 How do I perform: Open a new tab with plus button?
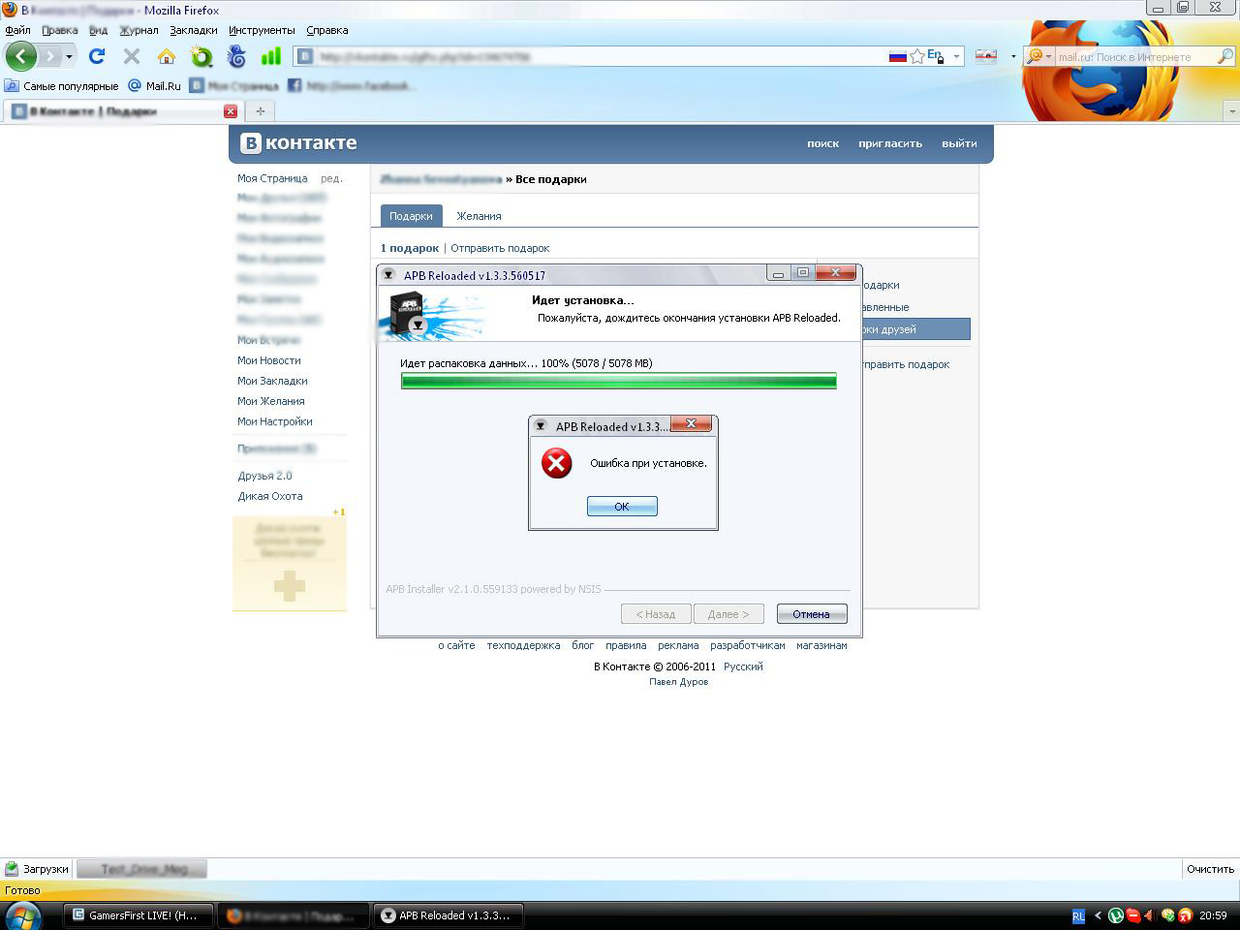tap(260, 111)
